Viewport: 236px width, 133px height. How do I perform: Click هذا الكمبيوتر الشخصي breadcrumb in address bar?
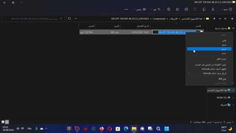(192, 19)
